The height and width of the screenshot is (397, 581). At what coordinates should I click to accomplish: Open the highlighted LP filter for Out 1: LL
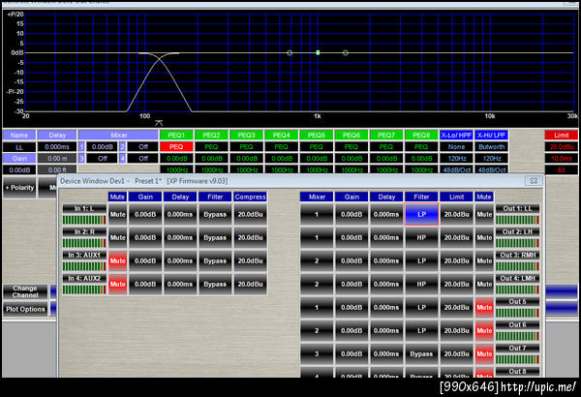pyautogui.click(x=421, y=214)
